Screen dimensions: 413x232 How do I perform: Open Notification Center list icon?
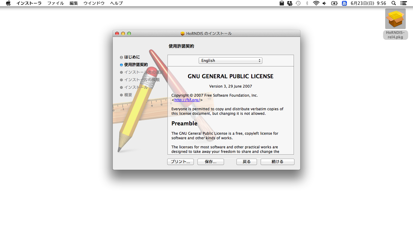(403, 3)
